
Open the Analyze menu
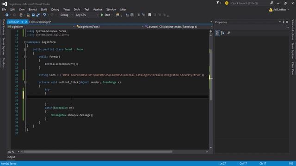[98, 9]
